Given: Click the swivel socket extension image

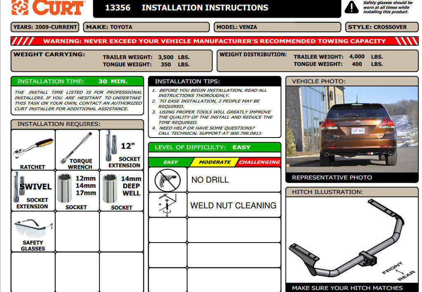Looking at the screenshot, I should tap(18, 187).
